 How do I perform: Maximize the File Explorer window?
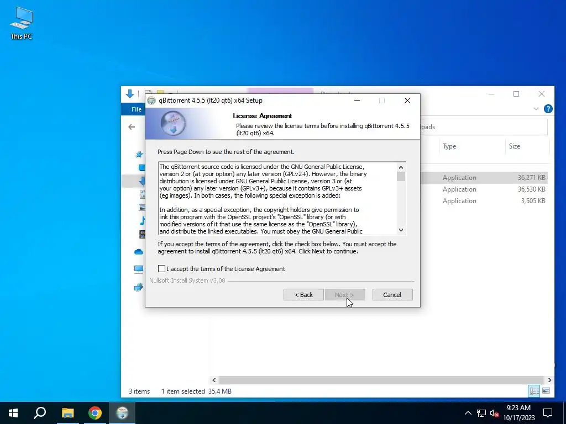[516, 94]
